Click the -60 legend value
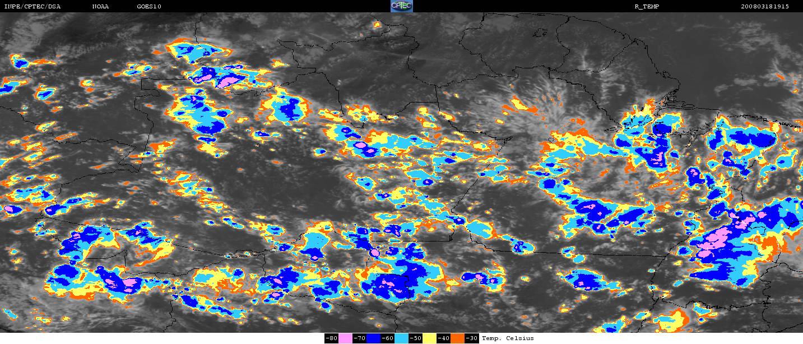 coord(387,338)
